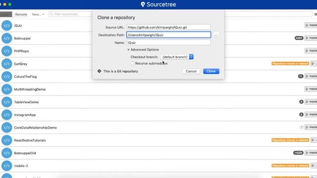The width and height of the screenshot is (317, 178).
Task: Click the Cancel button
Action: pos(191,71)
